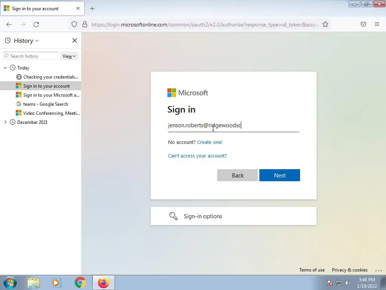Reload the current page
This screenshot has height=290, width=386.
(x=36, y=24)
